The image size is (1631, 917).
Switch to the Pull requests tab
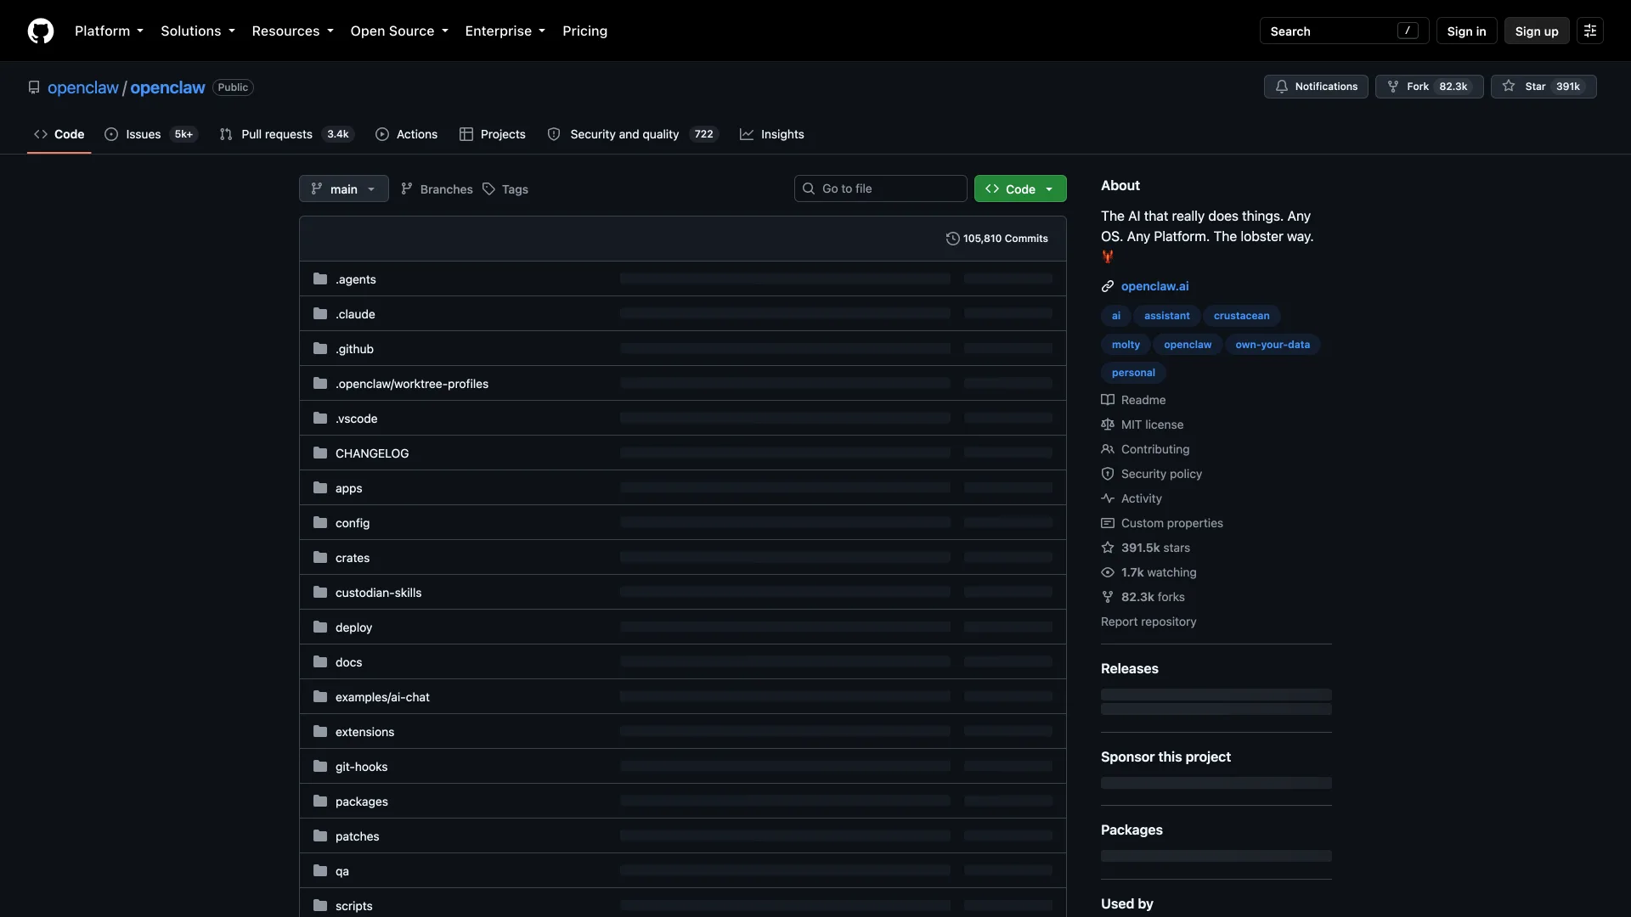pyautogui.click(x=285, y=134)
